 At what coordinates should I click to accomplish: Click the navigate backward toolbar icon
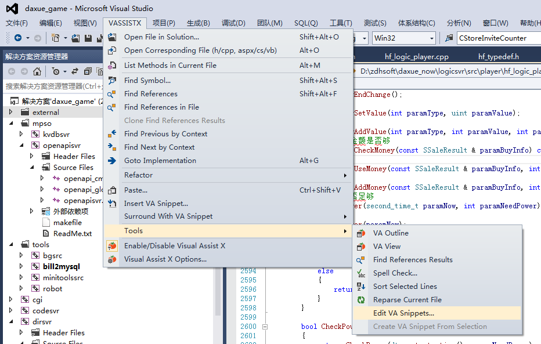pos(17,38)
